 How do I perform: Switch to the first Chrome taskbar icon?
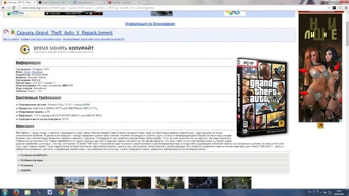click(x=61, y=192)
